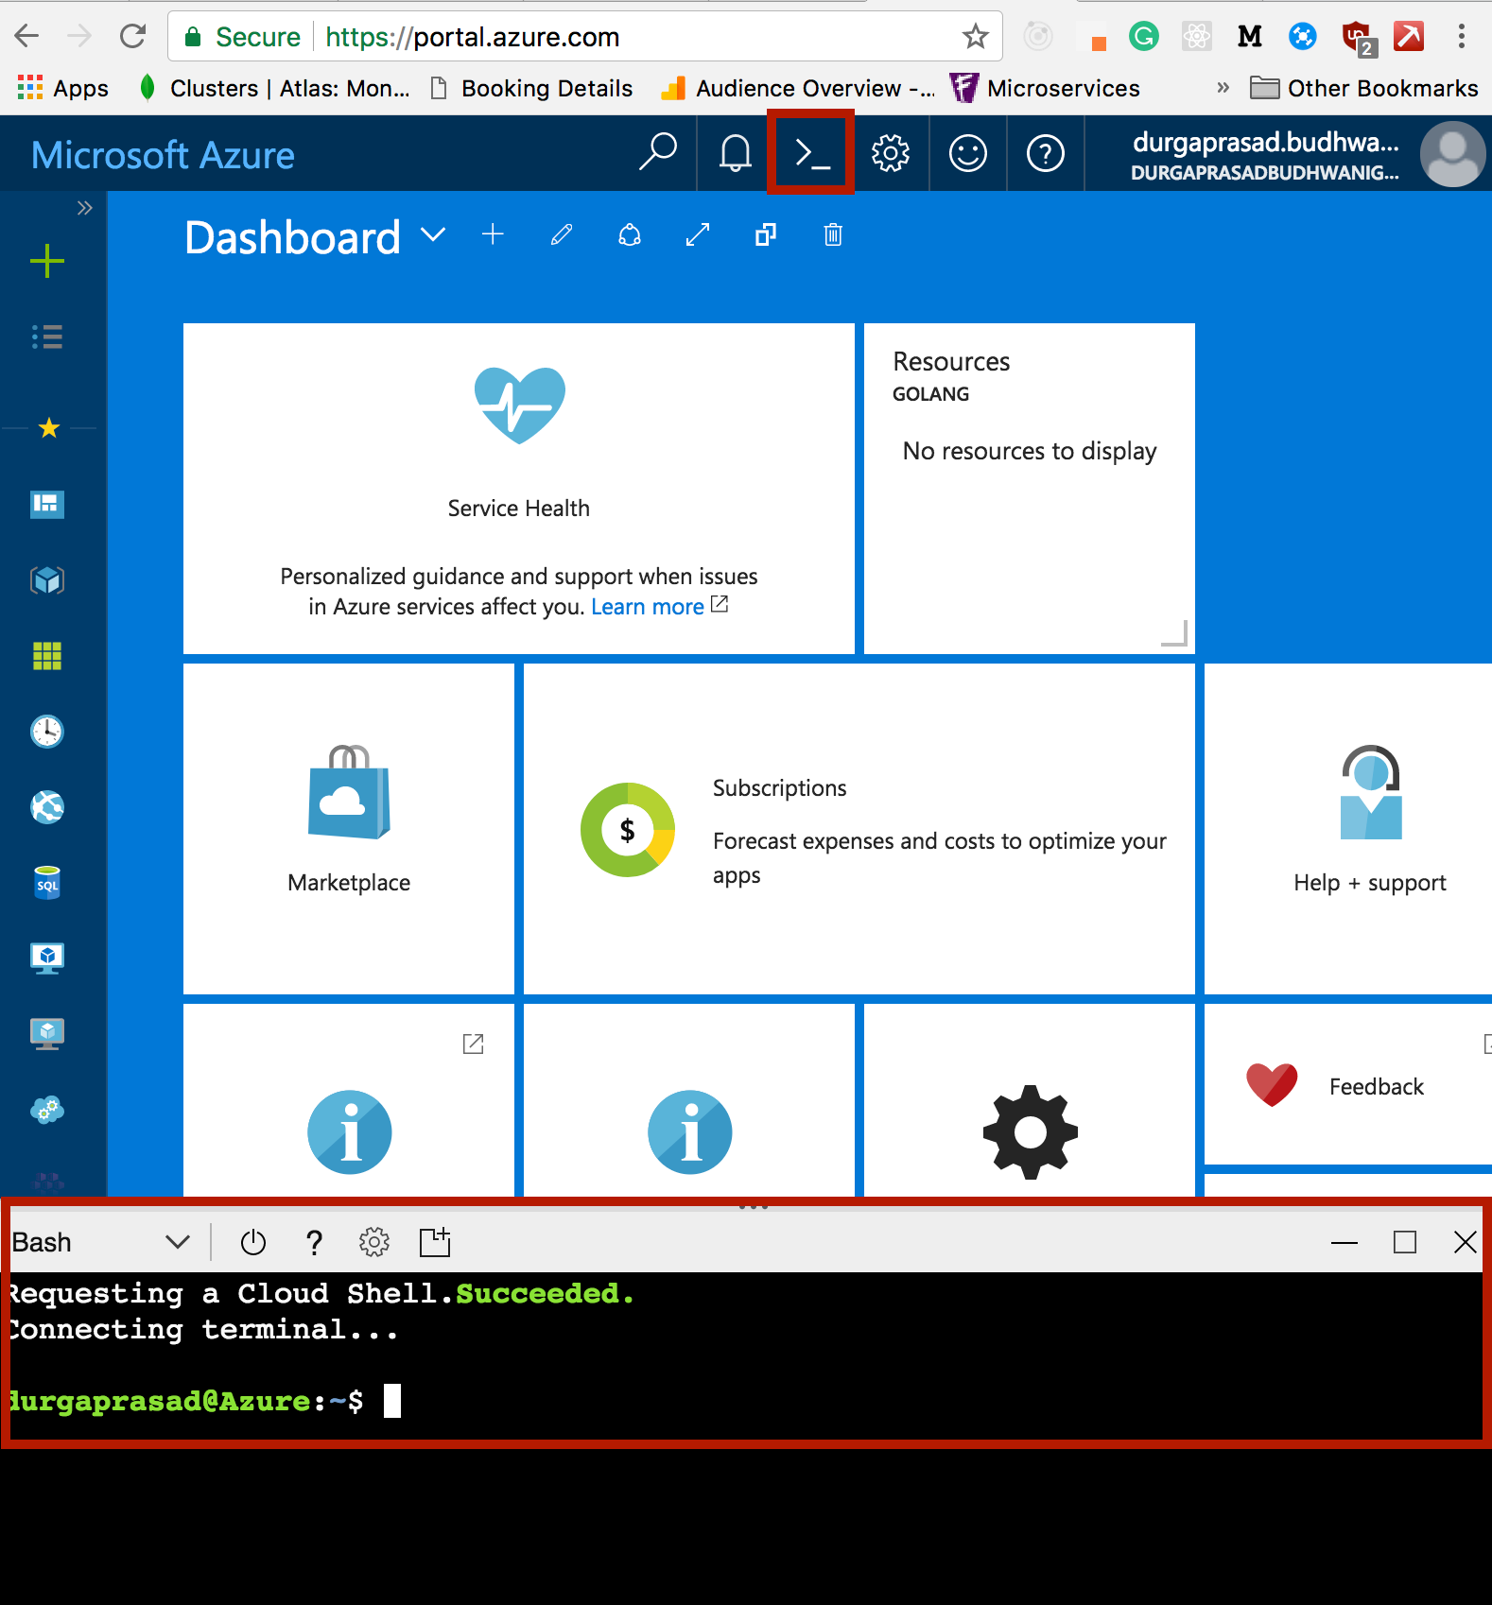This screenshot has width=1492, height=1605.
Task: Minimize the Cloud Shell panel
Action: coord(1345,1242)
